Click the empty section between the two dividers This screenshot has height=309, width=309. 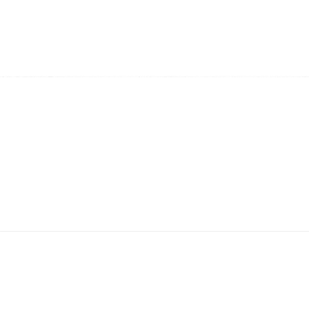(154, 154)
